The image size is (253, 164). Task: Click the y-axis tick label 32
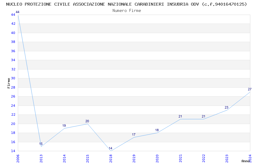tap(13, 69)
